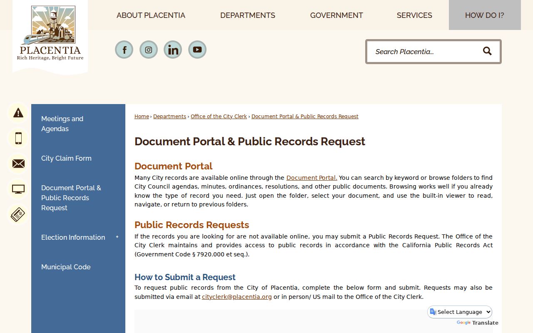Click the alert warning triangle icon
This screenshot has width=533, height=333.
tap(18, 113)
